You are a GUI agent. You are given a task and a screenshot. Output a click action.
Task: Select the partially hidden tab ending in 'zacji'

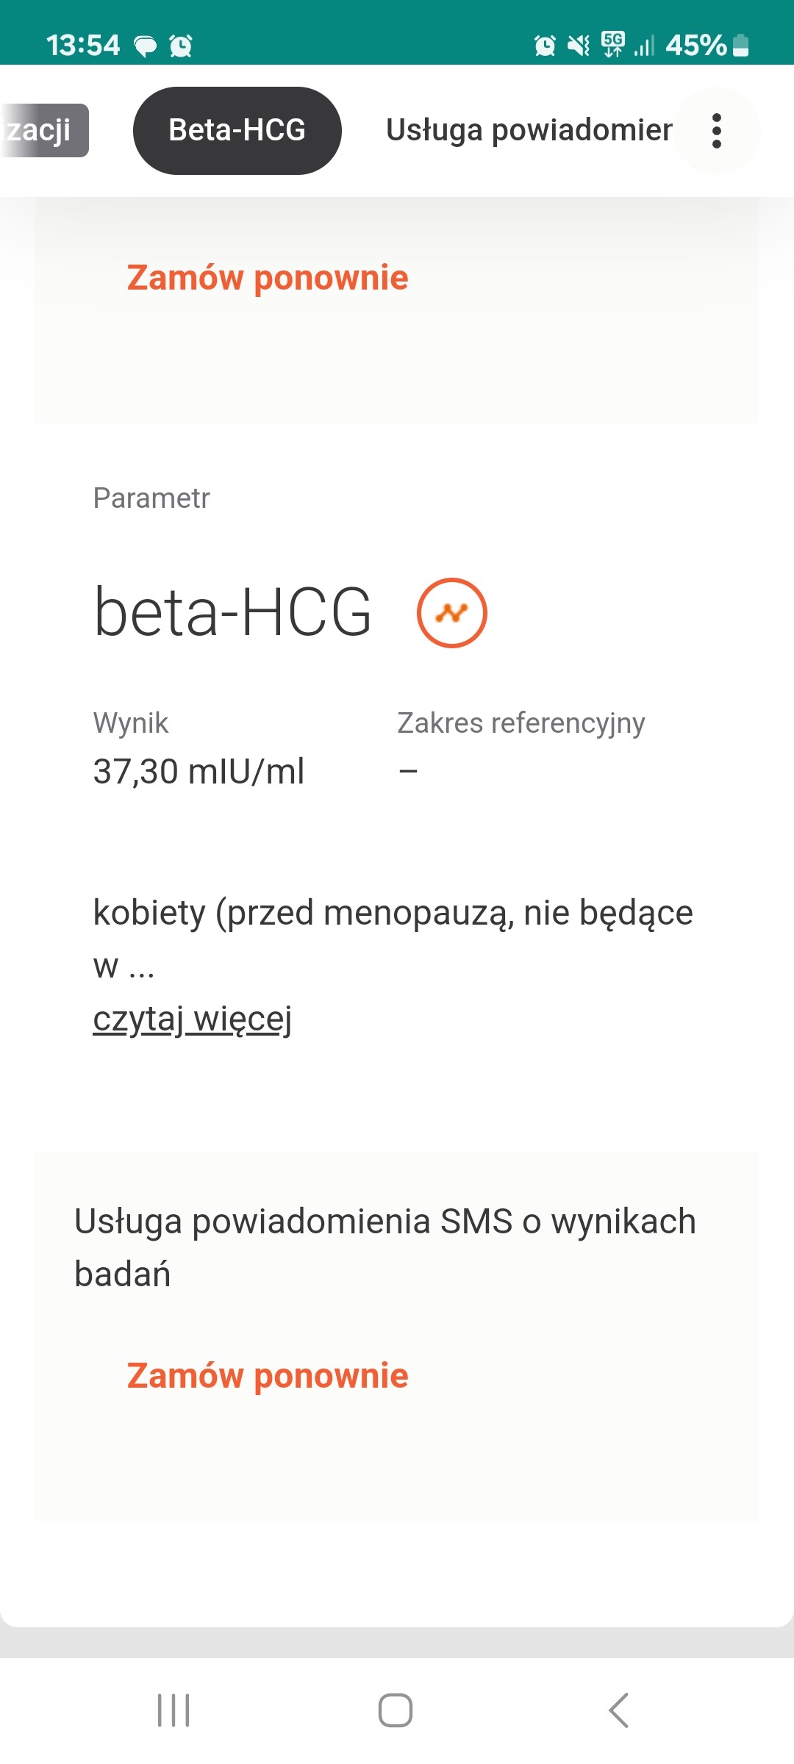43,131
